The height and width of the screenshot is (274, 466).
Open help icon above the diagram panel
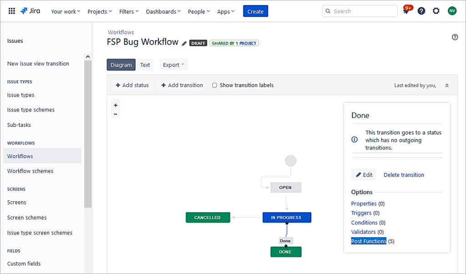tap(455, 37)
